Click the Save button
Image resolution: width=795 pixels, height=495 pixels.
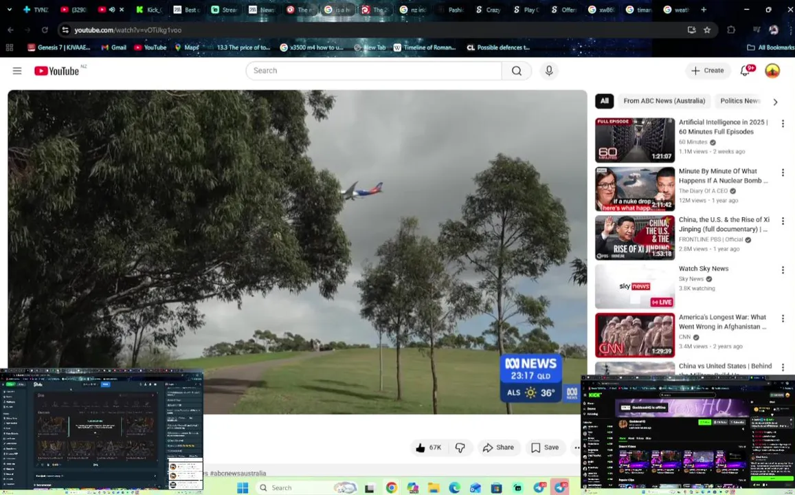tap(545, 448)
